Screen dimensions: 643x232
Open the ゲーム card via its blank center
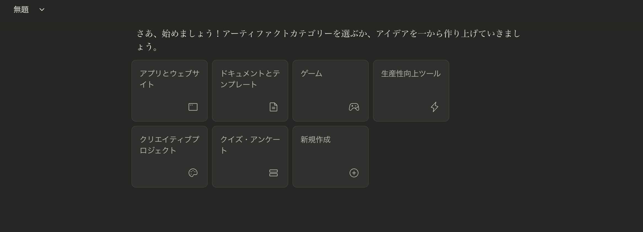[x=331, y=91]
